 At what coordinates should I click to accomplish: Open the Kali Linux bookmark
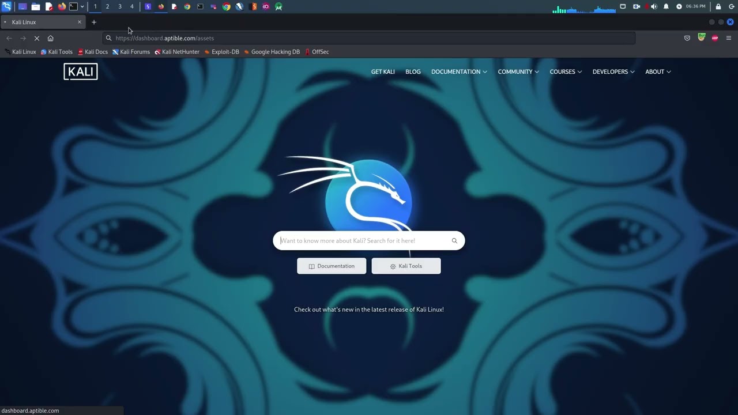pos(20,52)
